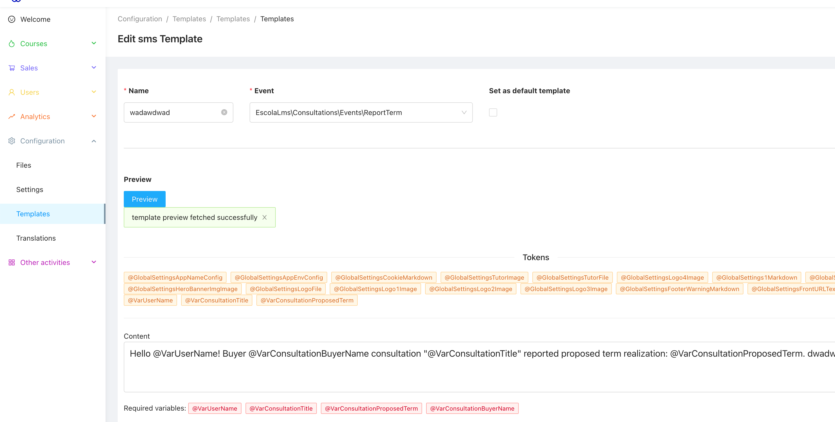Click the Preview button
This screenshot has height=422, width=835.
point(144,199)
